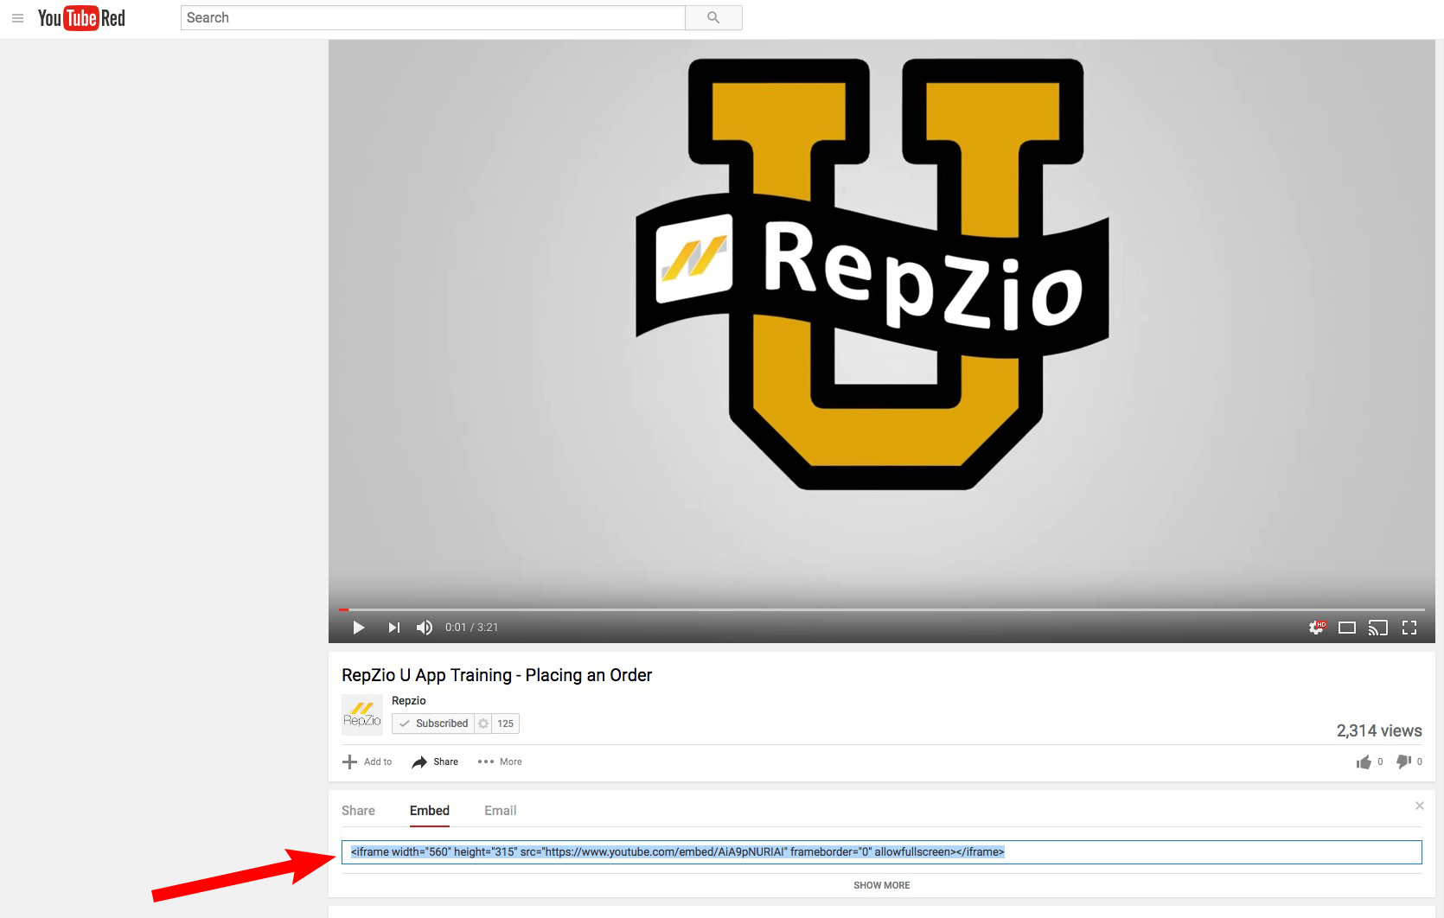The height and width of the screenshot is (918, 1444).
Task: Play the video
Action: click(x=359, y=628)
